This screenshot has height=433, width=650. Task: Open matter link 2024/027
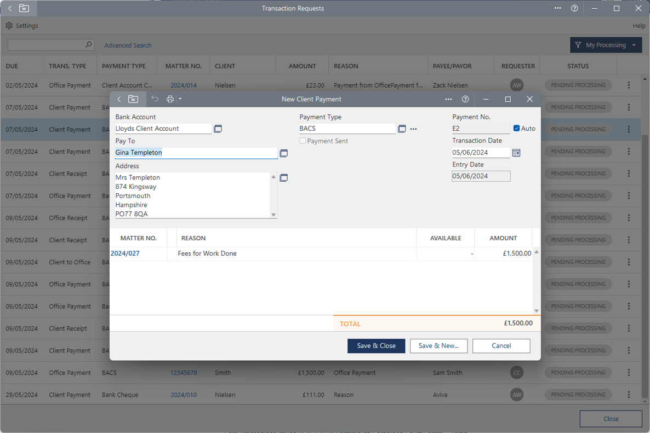[125, 253]
